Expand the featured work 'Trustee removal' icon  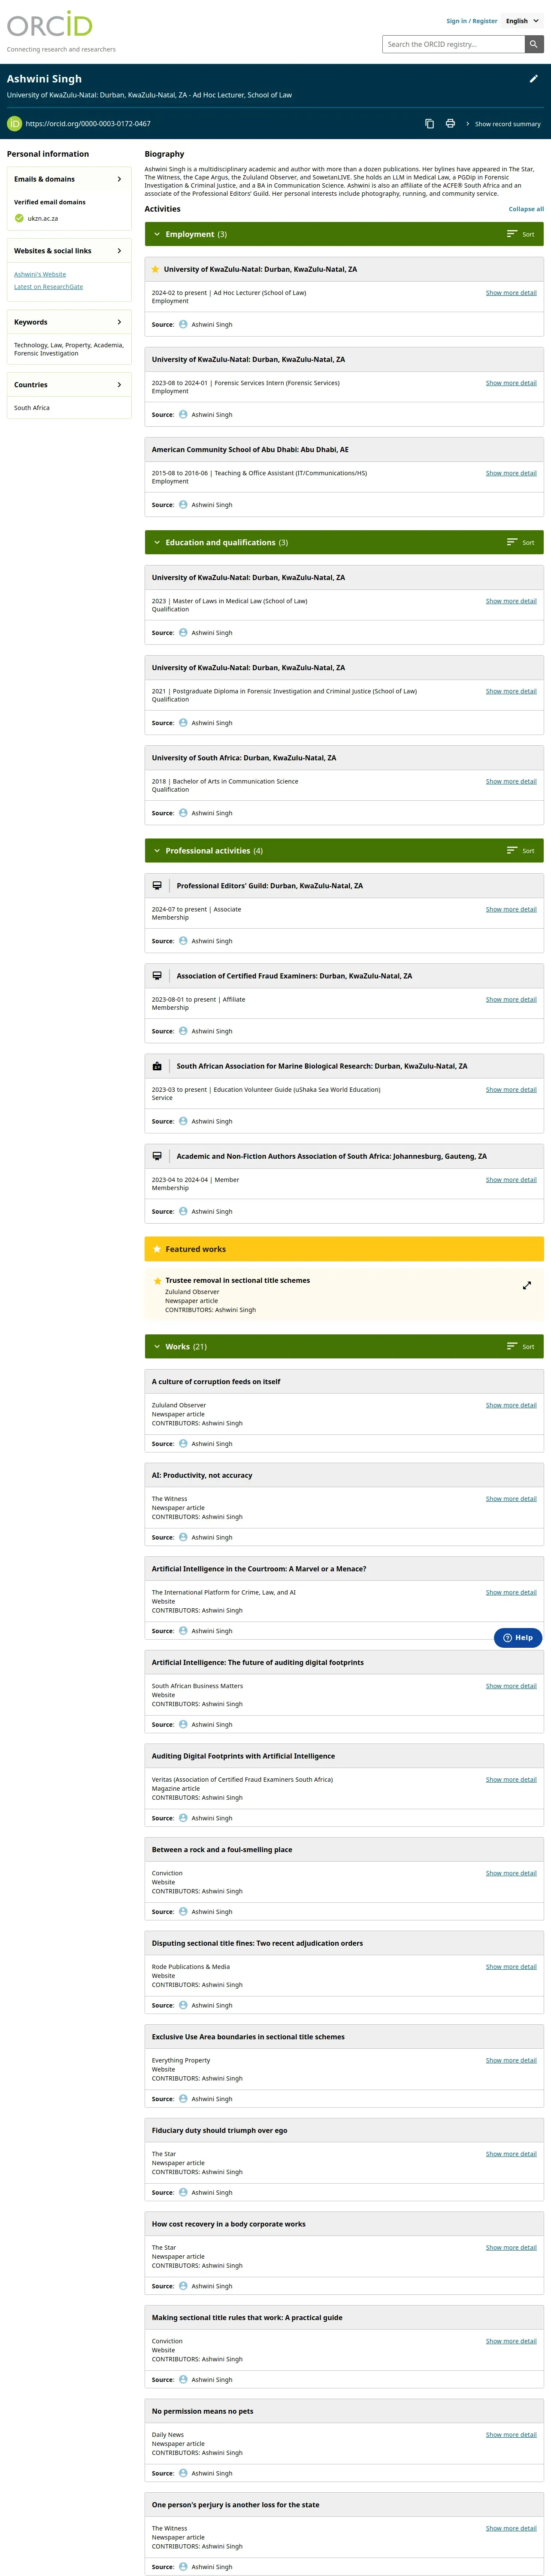click(x=527, y=1286)
